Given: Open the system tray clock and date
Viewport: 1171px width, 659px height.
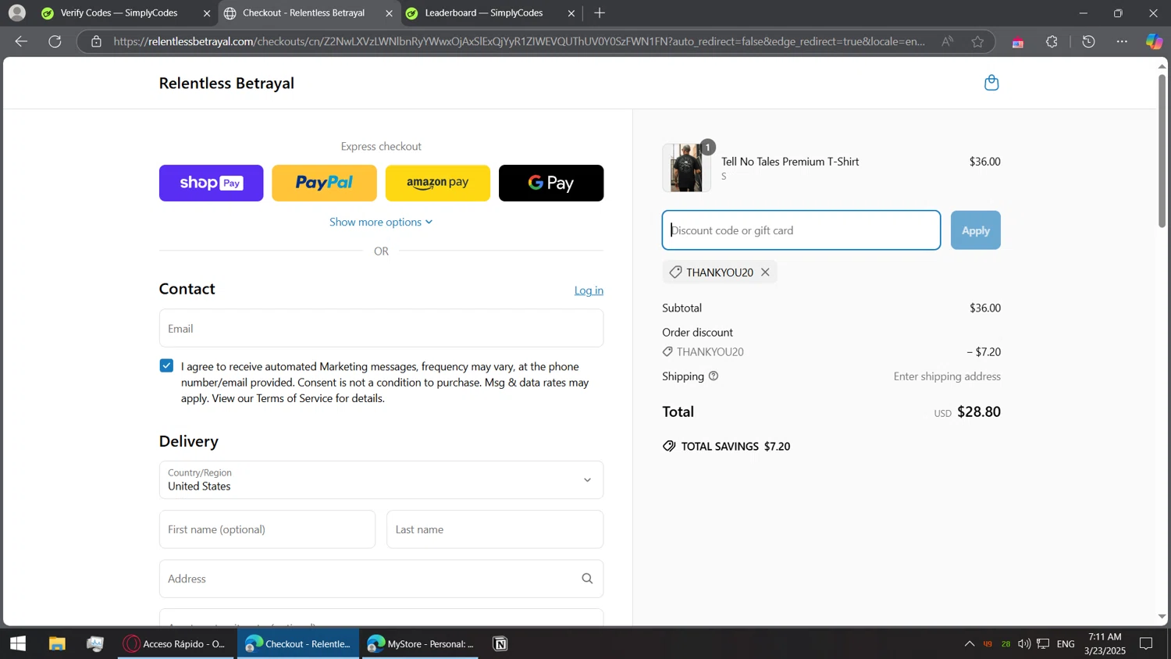Looking at the screenshot, I should pos(1105,643).
